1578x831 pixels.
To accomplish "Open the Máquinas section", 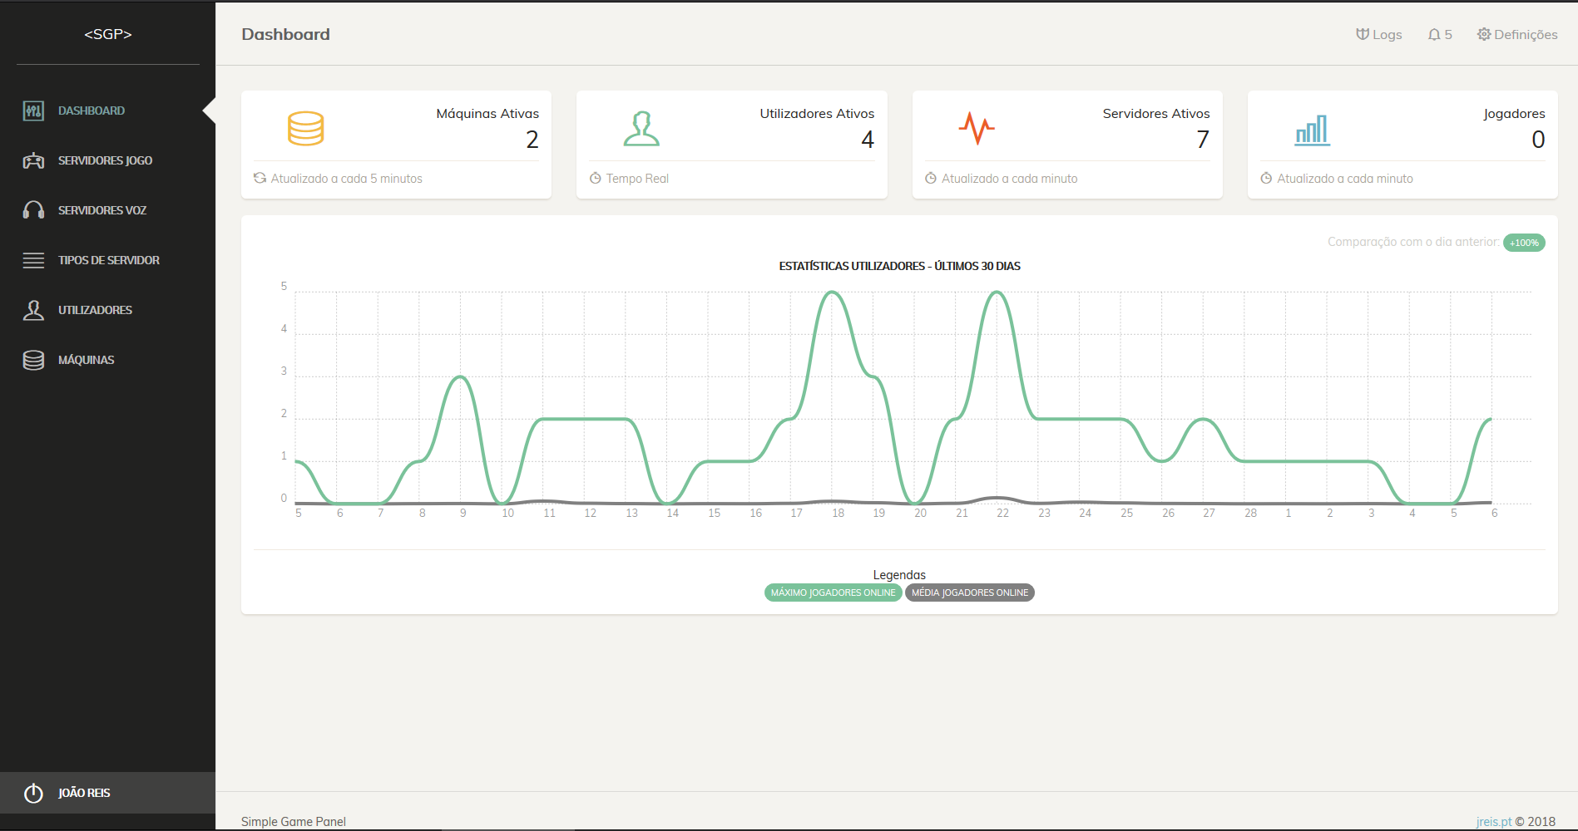I will pos(108,360).
